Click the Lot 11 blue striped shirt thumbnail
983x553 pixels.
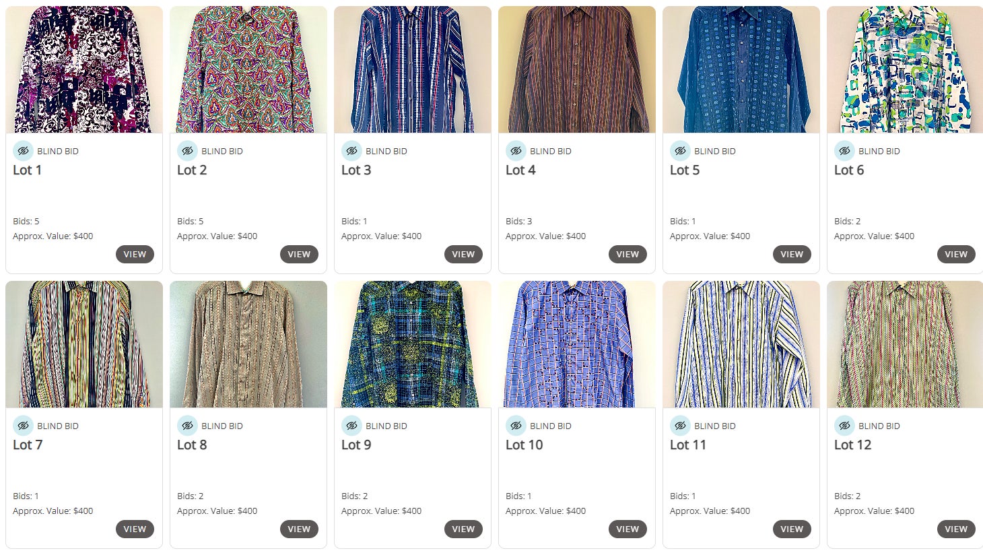click(741, 345)
